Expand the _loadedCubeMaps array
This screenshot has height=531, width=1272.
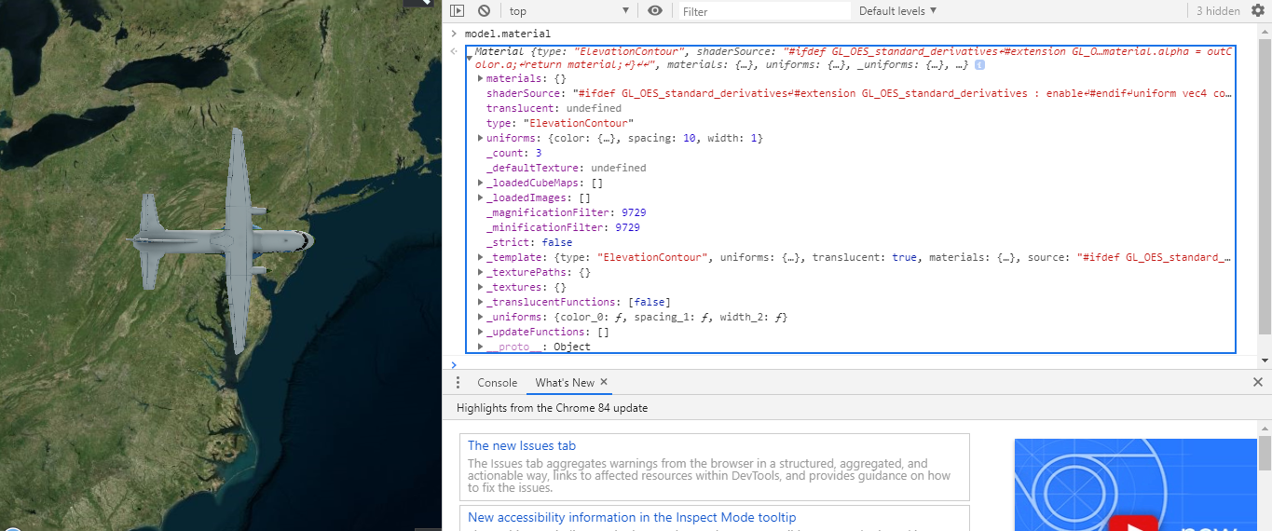(x=480, y=183)
